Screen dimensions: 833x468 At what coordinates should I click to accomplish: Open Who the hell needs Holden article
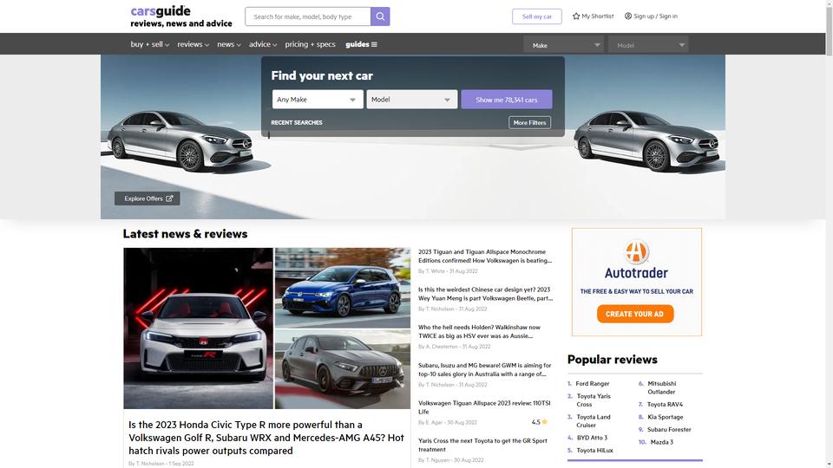[479, 332]
